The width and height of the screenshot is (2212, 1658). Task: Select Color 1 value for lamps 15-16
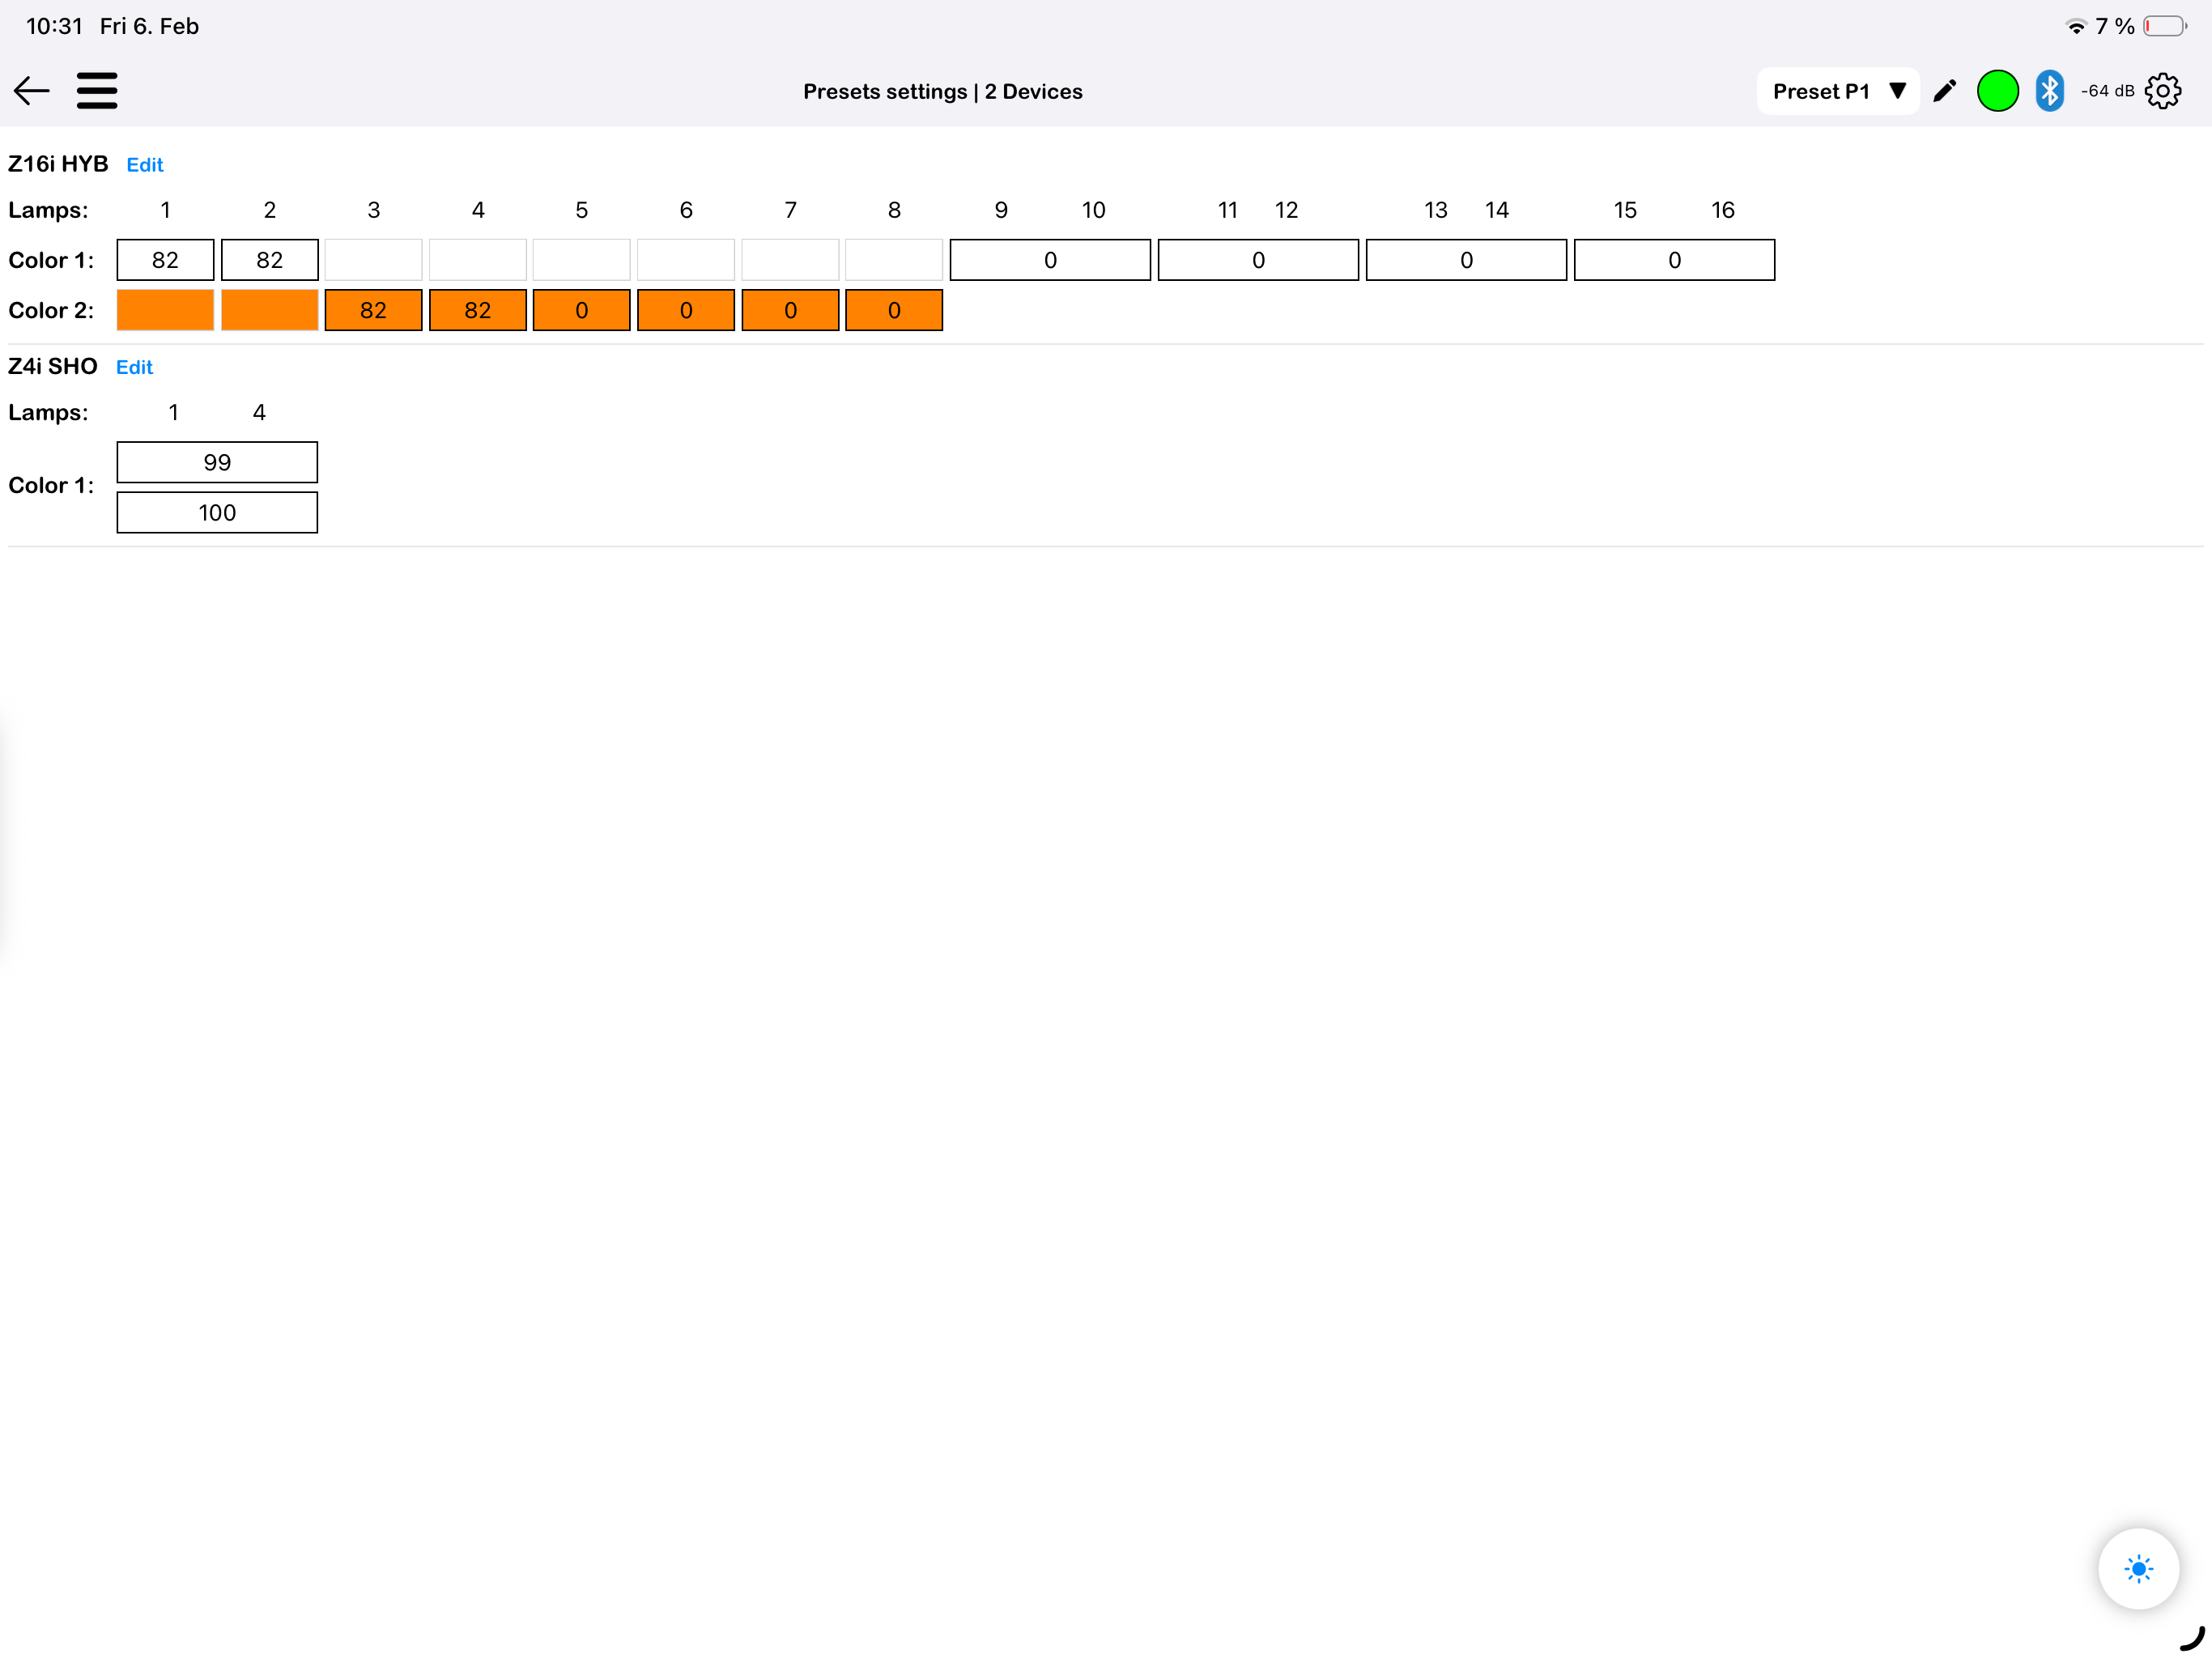coord(1674,260)
